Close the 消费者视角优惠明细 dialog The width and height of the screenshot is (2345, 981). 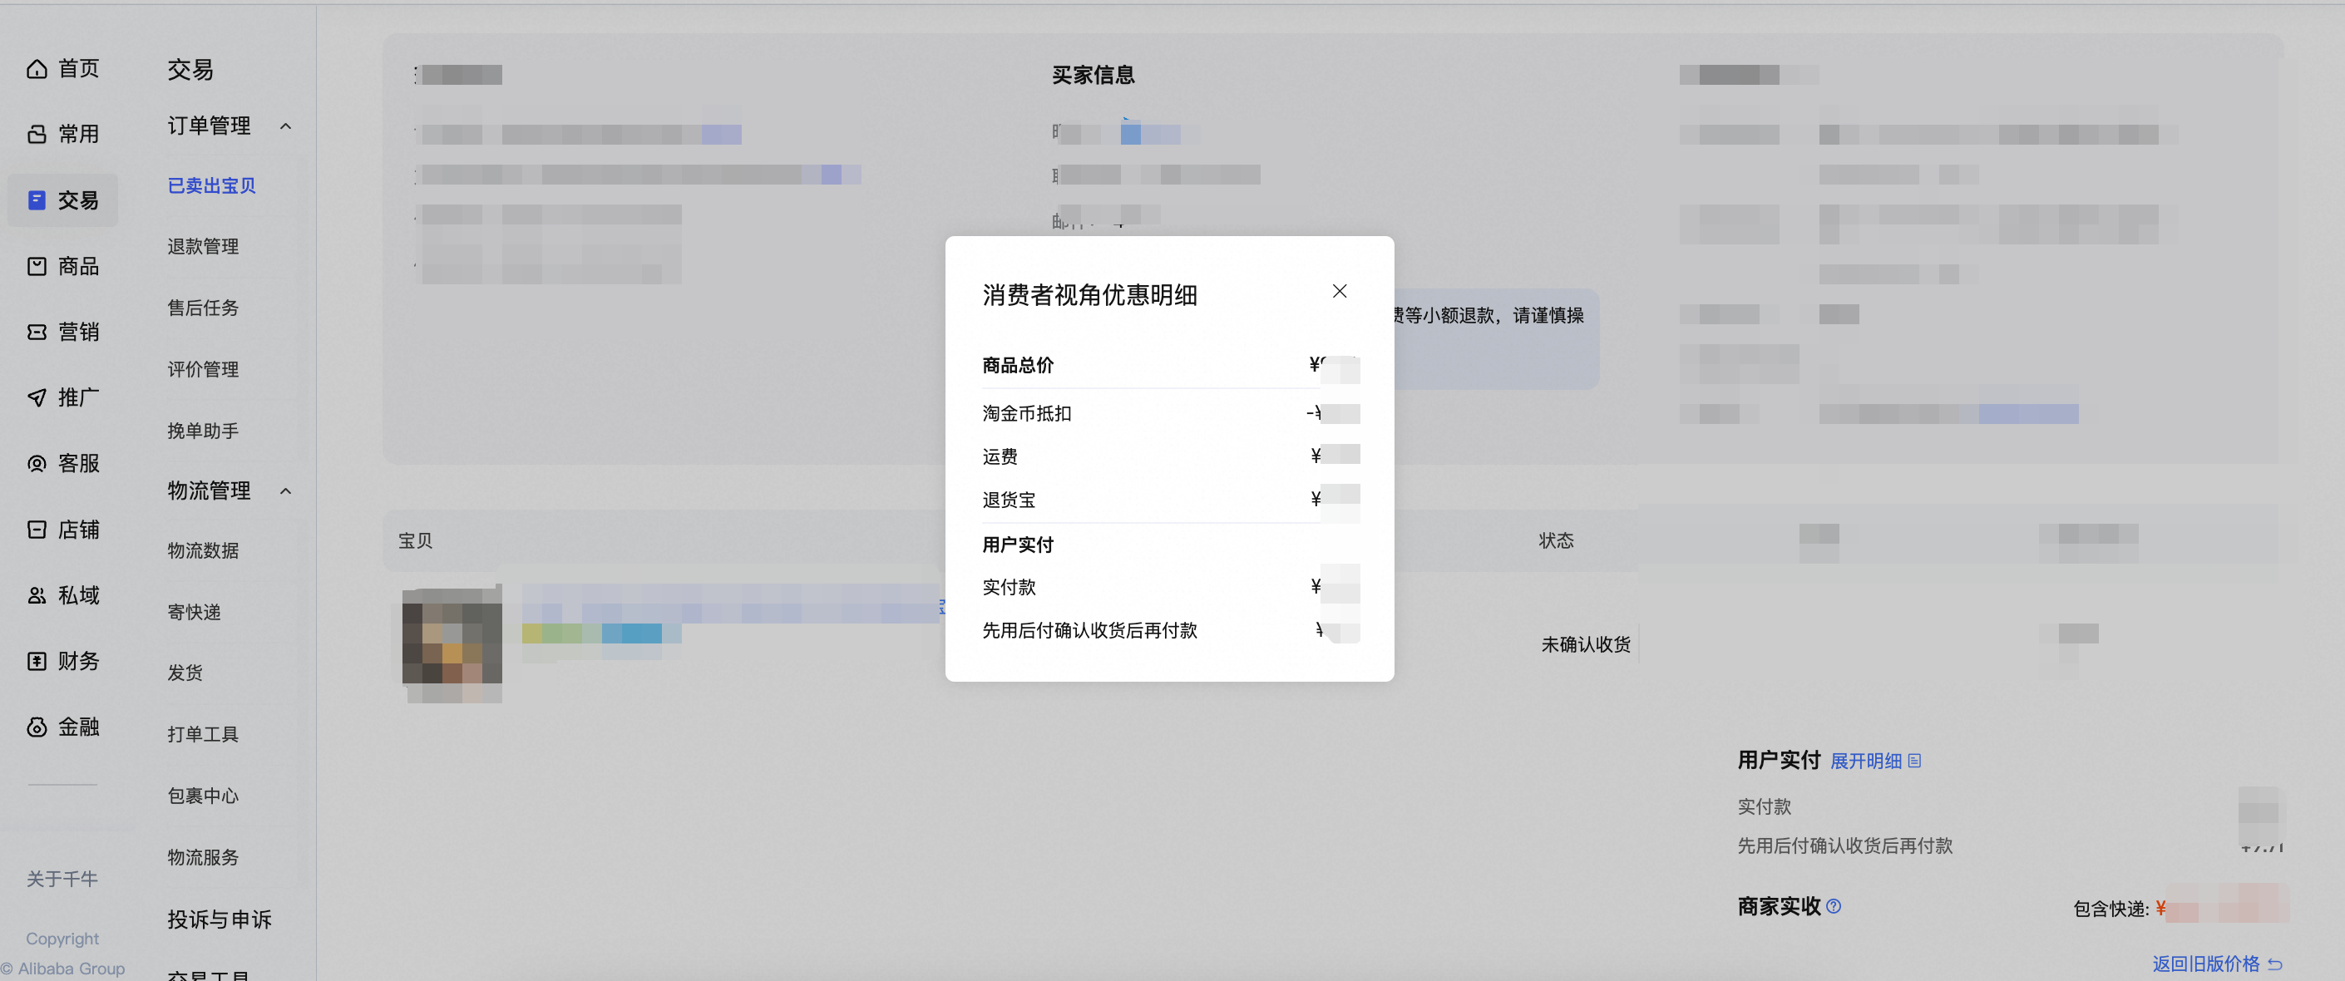(x=1339, y=291)
